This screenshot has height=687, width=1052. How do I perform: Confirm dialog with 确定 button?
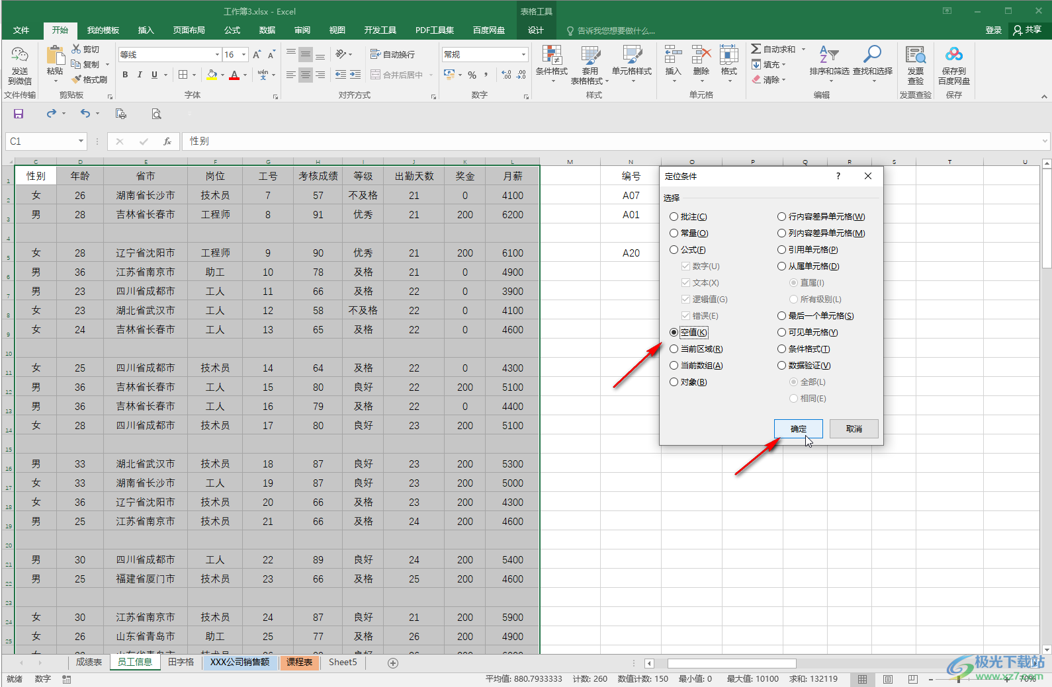point(799,428)
